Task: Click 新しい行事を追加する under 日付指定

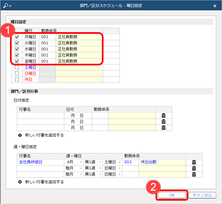Action: pyautogui.click(x=44, y=135)
